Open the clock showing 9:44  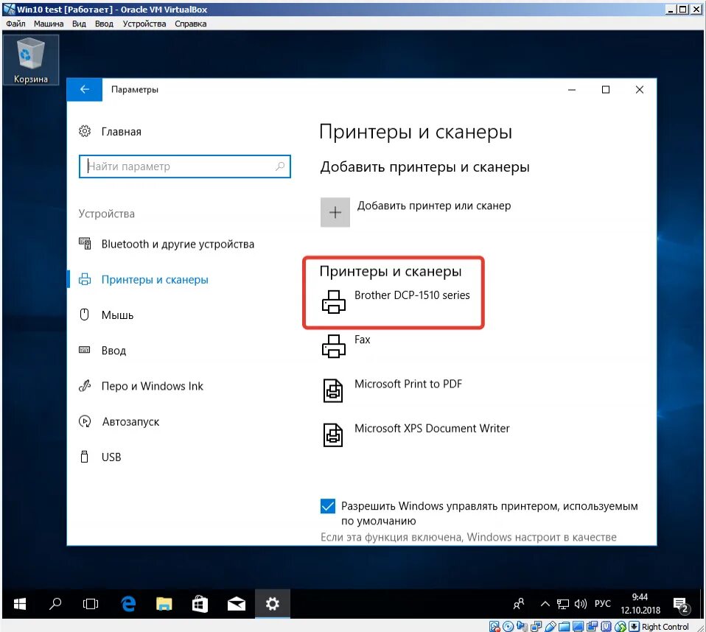(640, 604)
